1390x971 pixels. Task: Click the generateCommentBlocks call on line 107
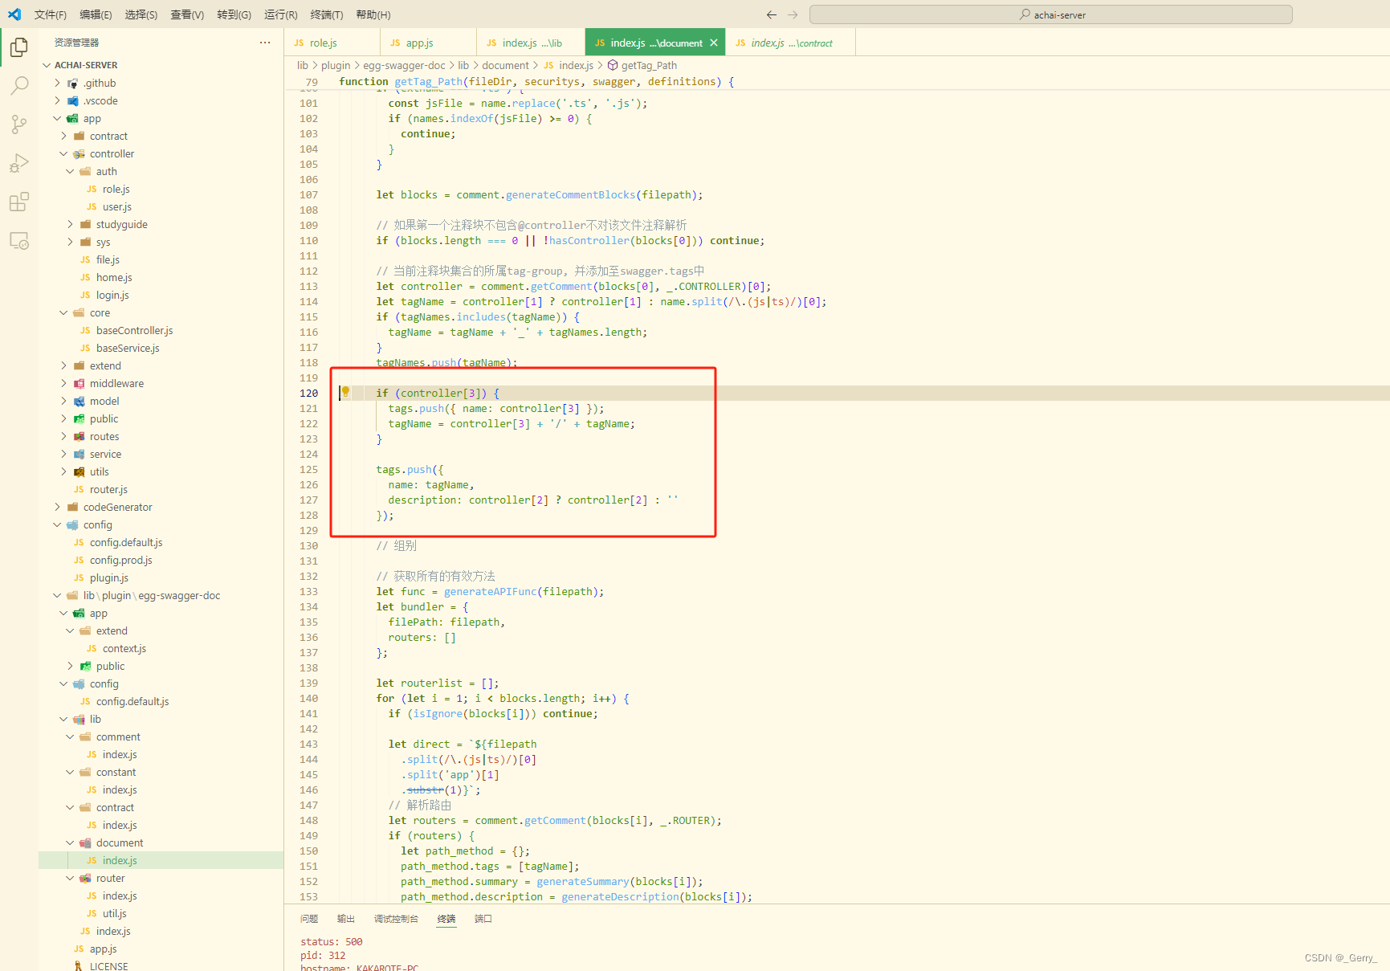pyautogui.click(x=571, y=194)
